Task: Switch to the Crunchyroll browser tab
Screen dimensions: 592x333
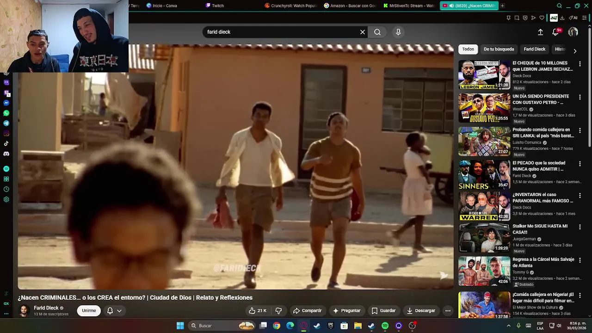Action: tap(290, 6)
